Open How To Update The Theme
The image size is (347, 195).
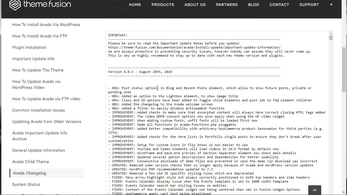[38, 70]
